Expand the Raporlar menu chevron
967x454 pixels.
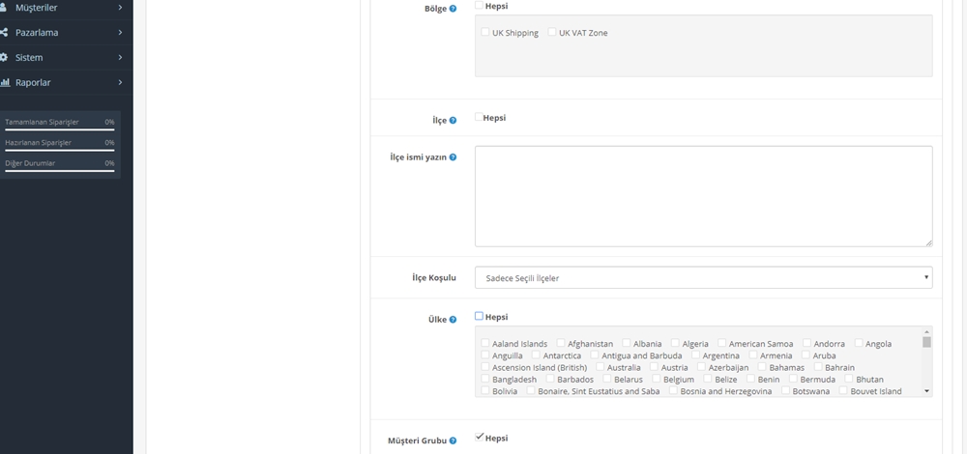(120, 83)
